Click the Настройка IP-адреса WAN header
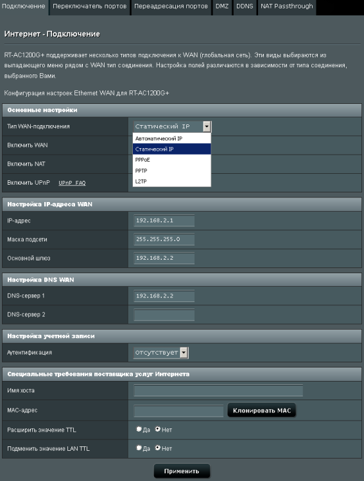 (182, 205)
